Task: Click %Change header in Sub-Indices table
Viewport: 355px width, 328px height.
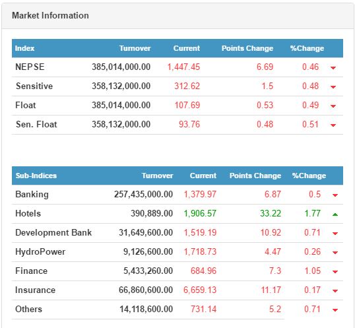Action: [309, 176]
